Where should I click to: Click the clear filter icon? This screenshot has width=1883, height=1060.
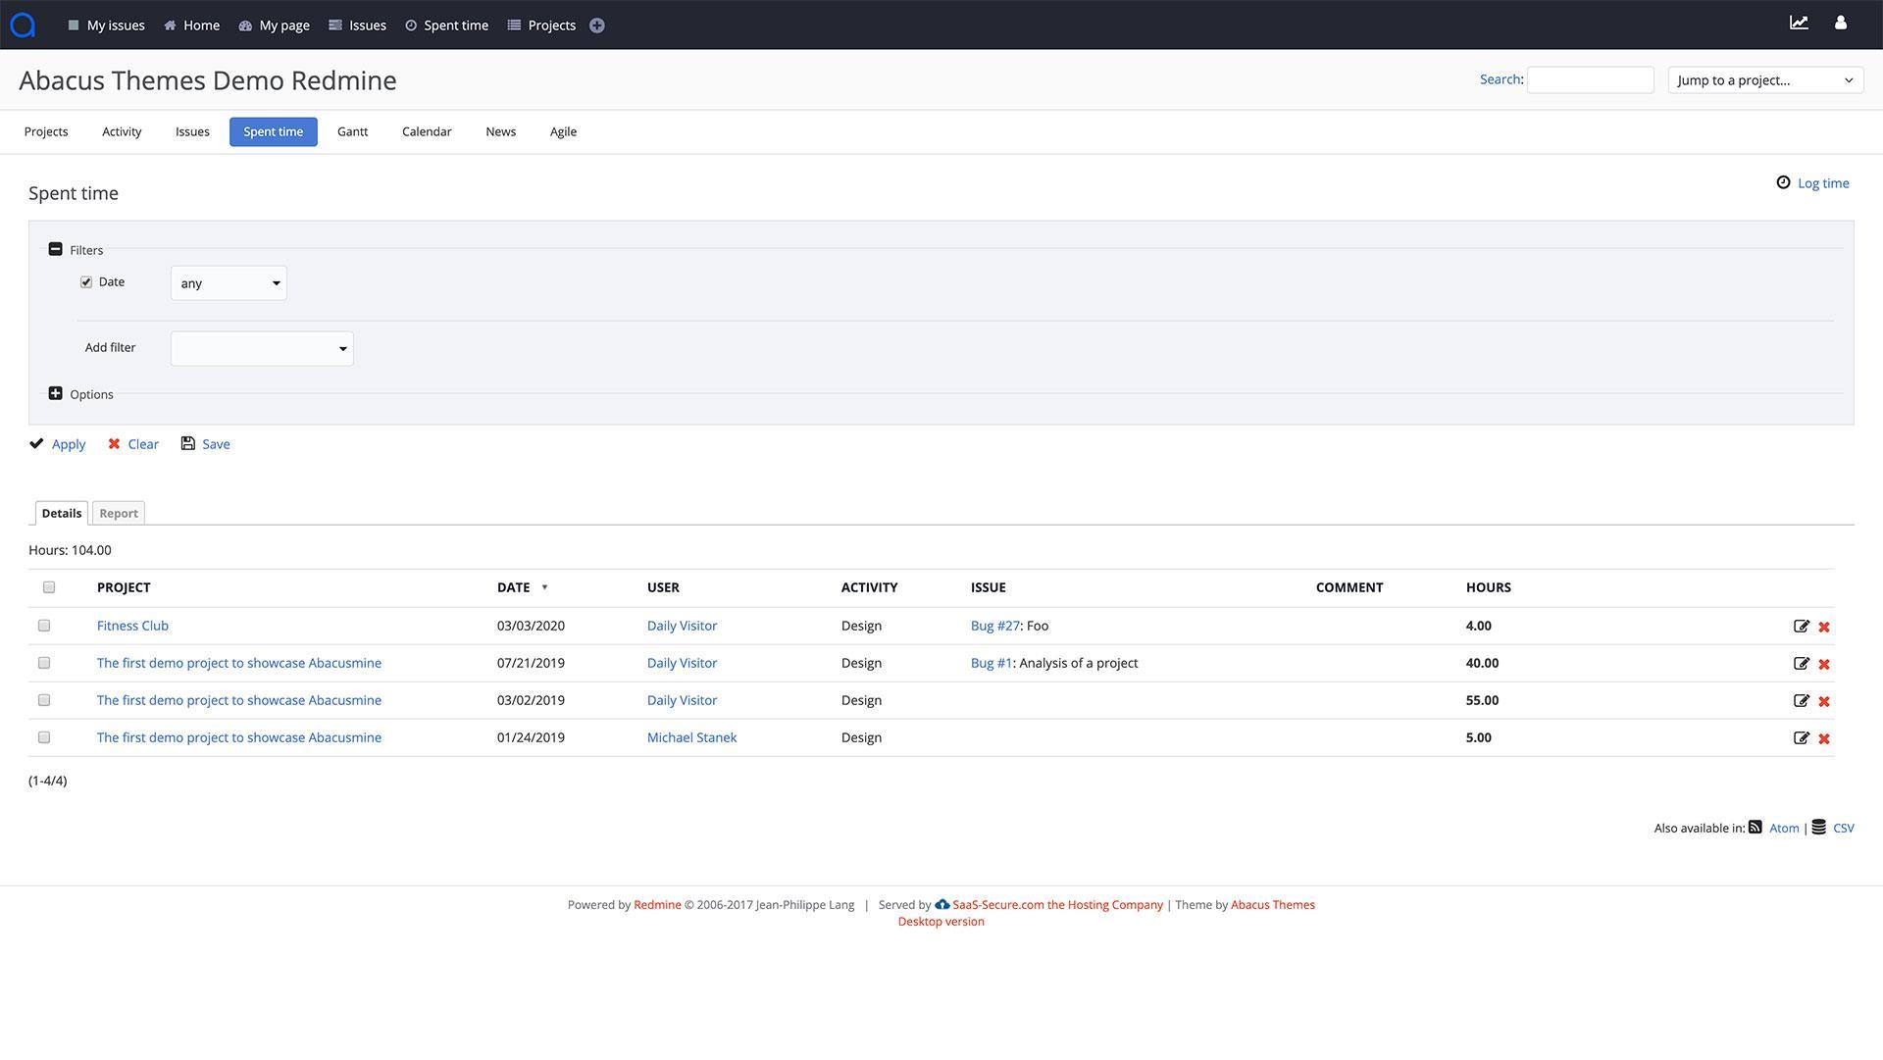114,443
